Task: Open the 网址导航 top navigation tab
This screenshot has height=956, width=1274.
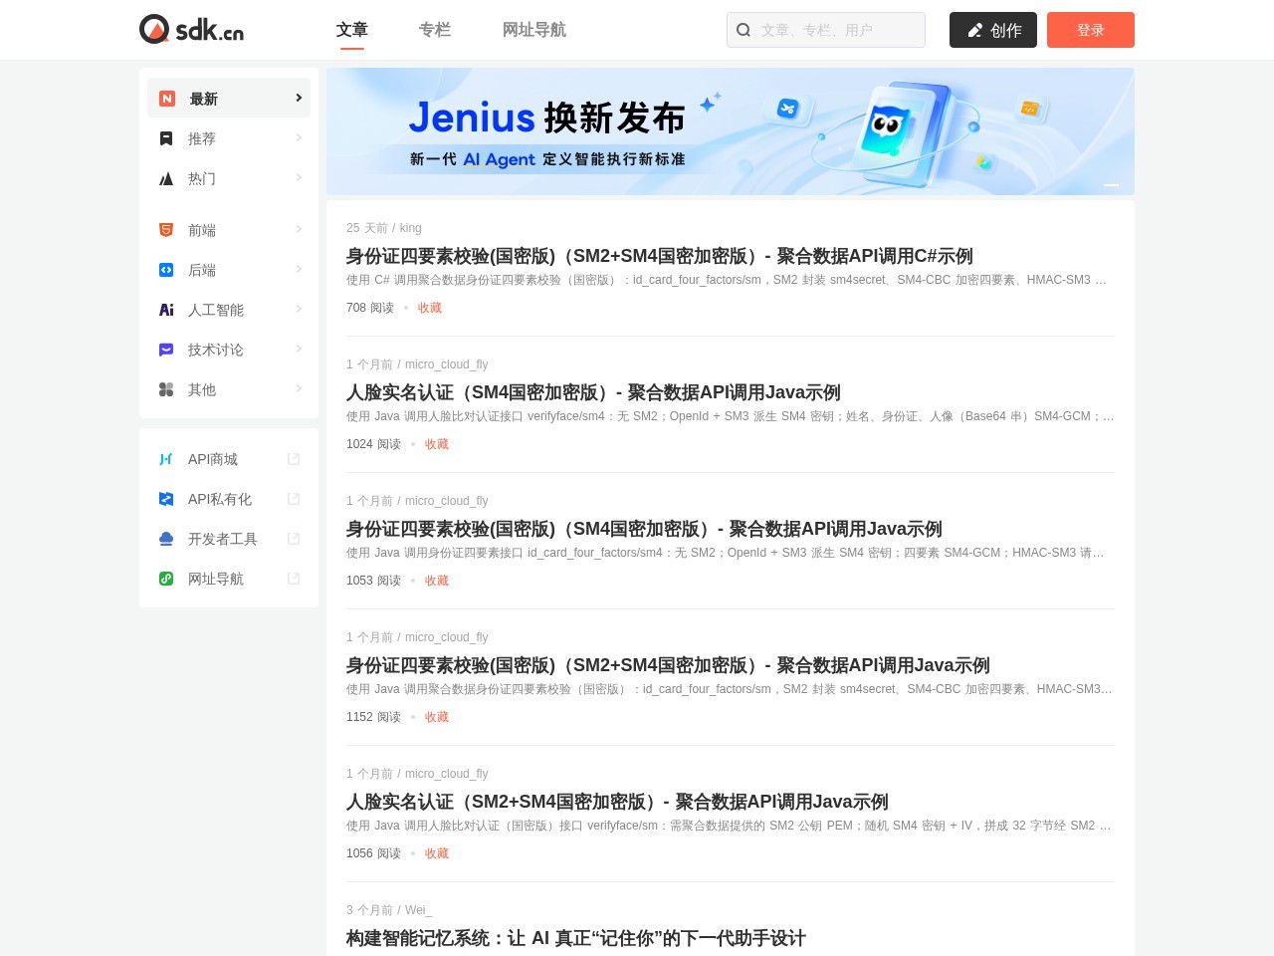Action: pos(534,30)
